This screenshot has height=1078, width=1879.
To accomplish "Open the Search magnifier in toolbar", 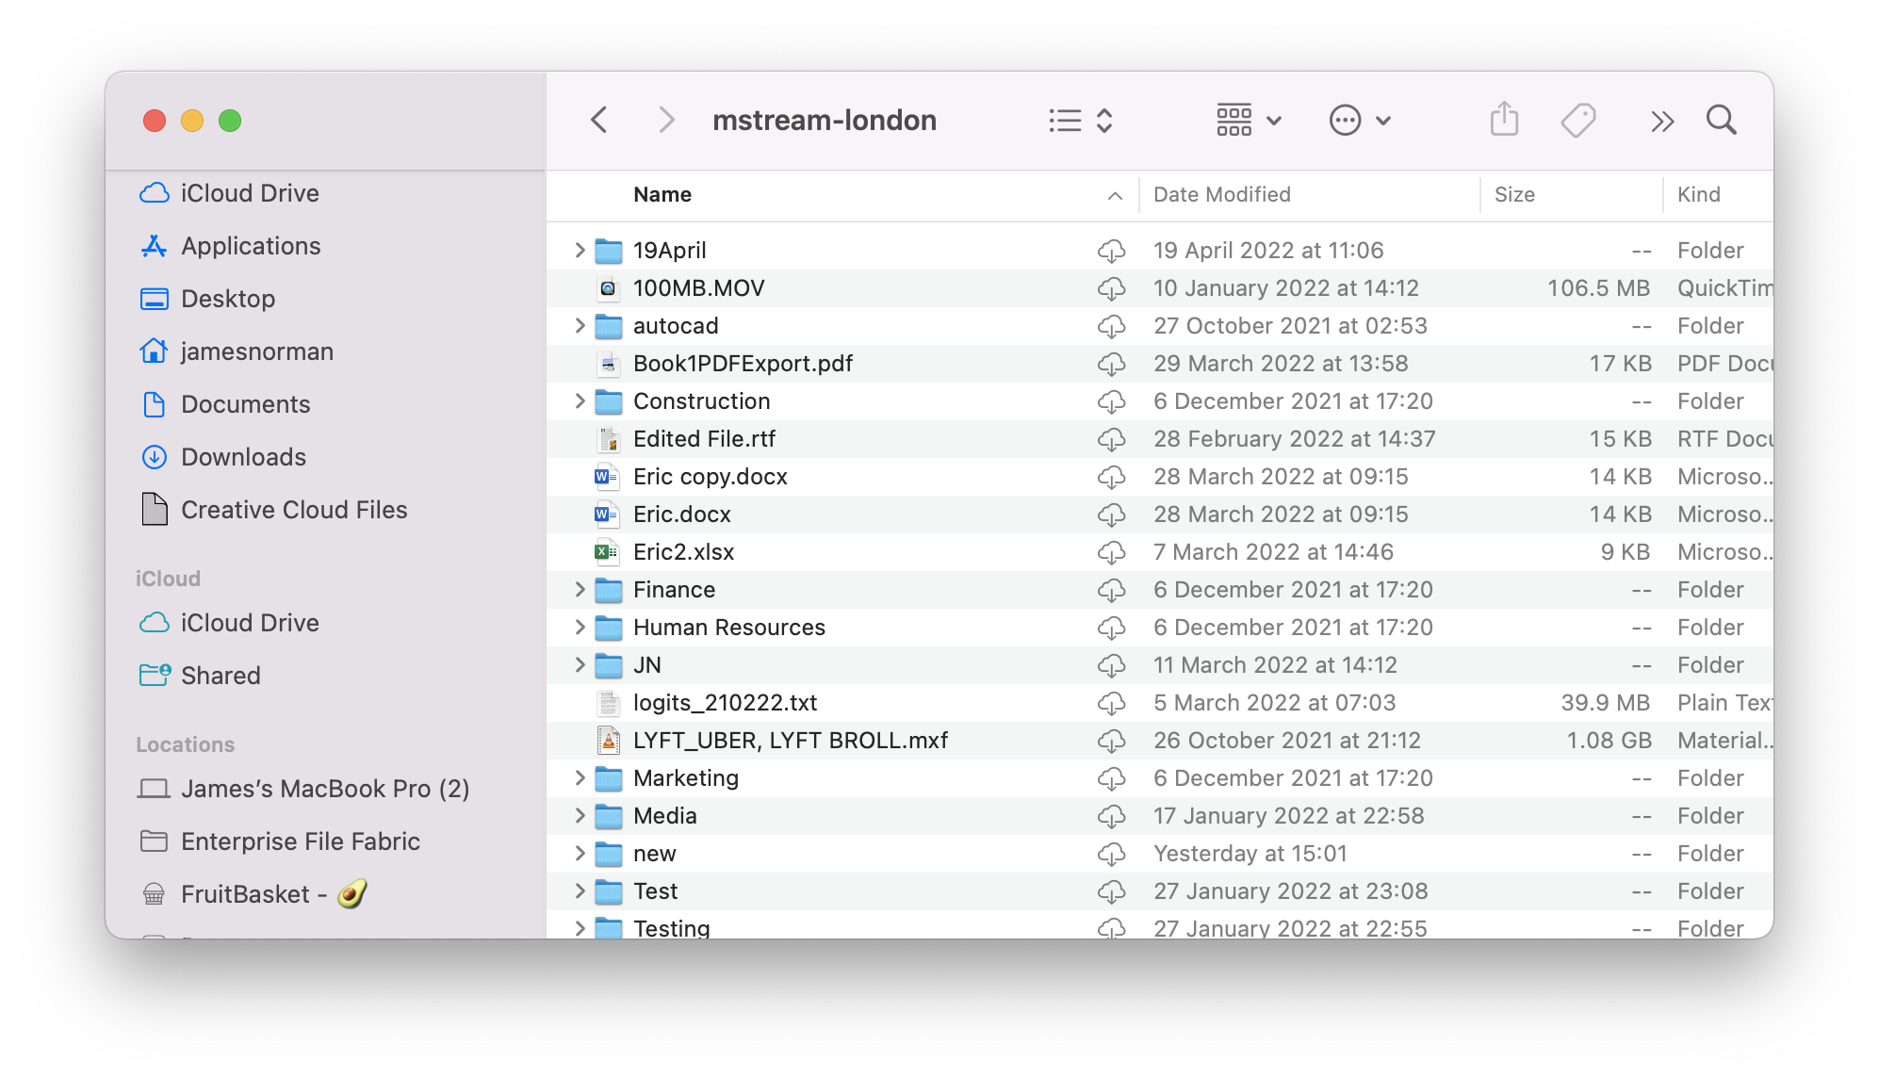I will coord(1721,120).
